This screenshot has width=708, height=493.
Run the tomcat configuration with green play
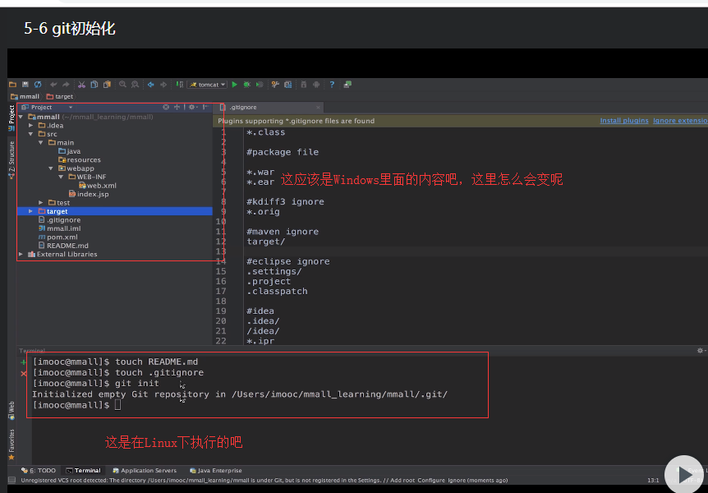(234, 85)
